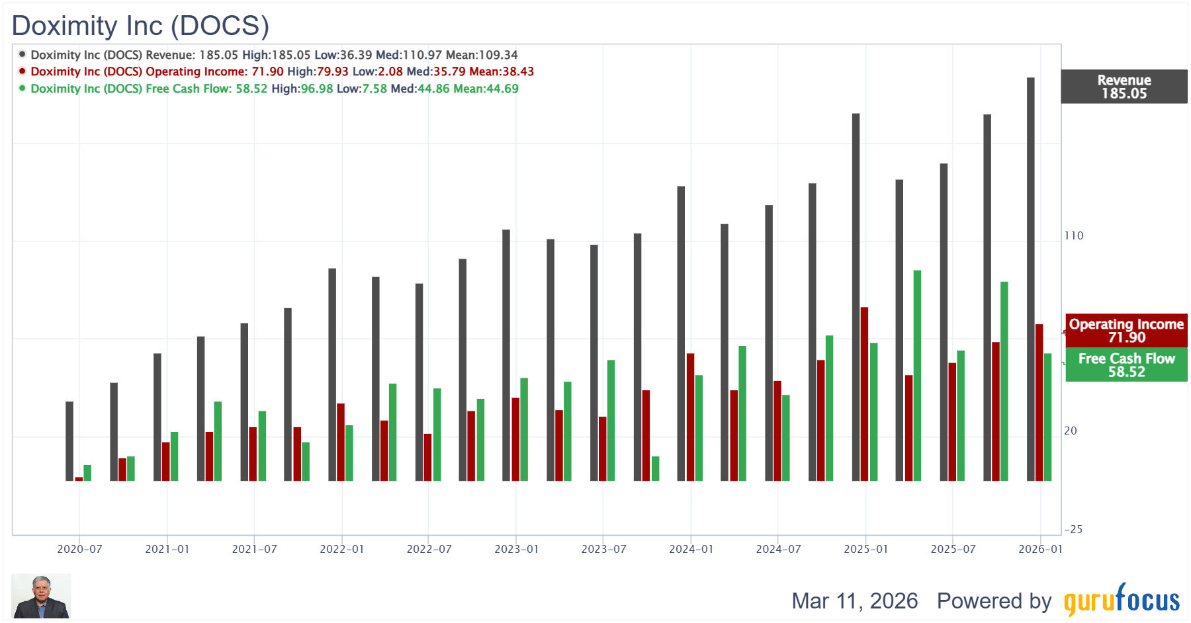Click the 2023-07 x-axis label
Screen dimensions: 1191x623
tap(604, 549)
